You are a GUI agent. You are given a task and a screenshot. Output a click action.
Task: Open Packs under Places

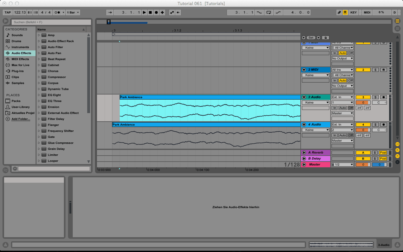16,101
